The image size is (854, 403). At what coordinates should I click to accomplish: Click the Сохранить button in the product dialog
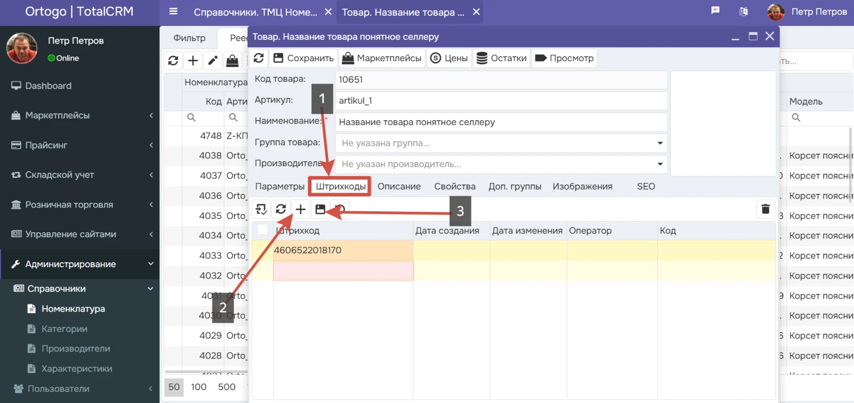pyautogui.click(x=304, y=58)
